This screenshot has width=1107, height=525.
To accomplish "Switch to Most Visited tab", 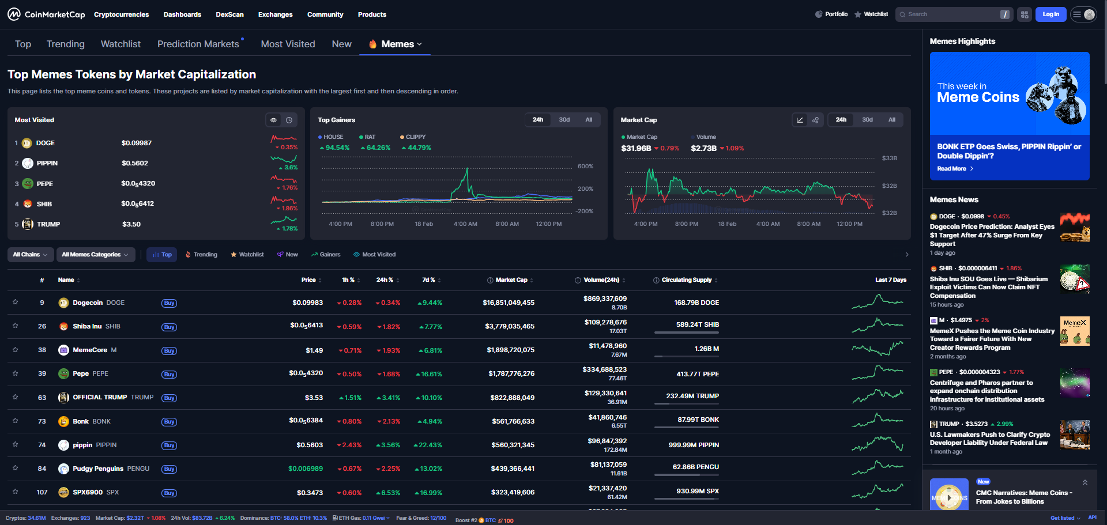I will click(288, 44).
